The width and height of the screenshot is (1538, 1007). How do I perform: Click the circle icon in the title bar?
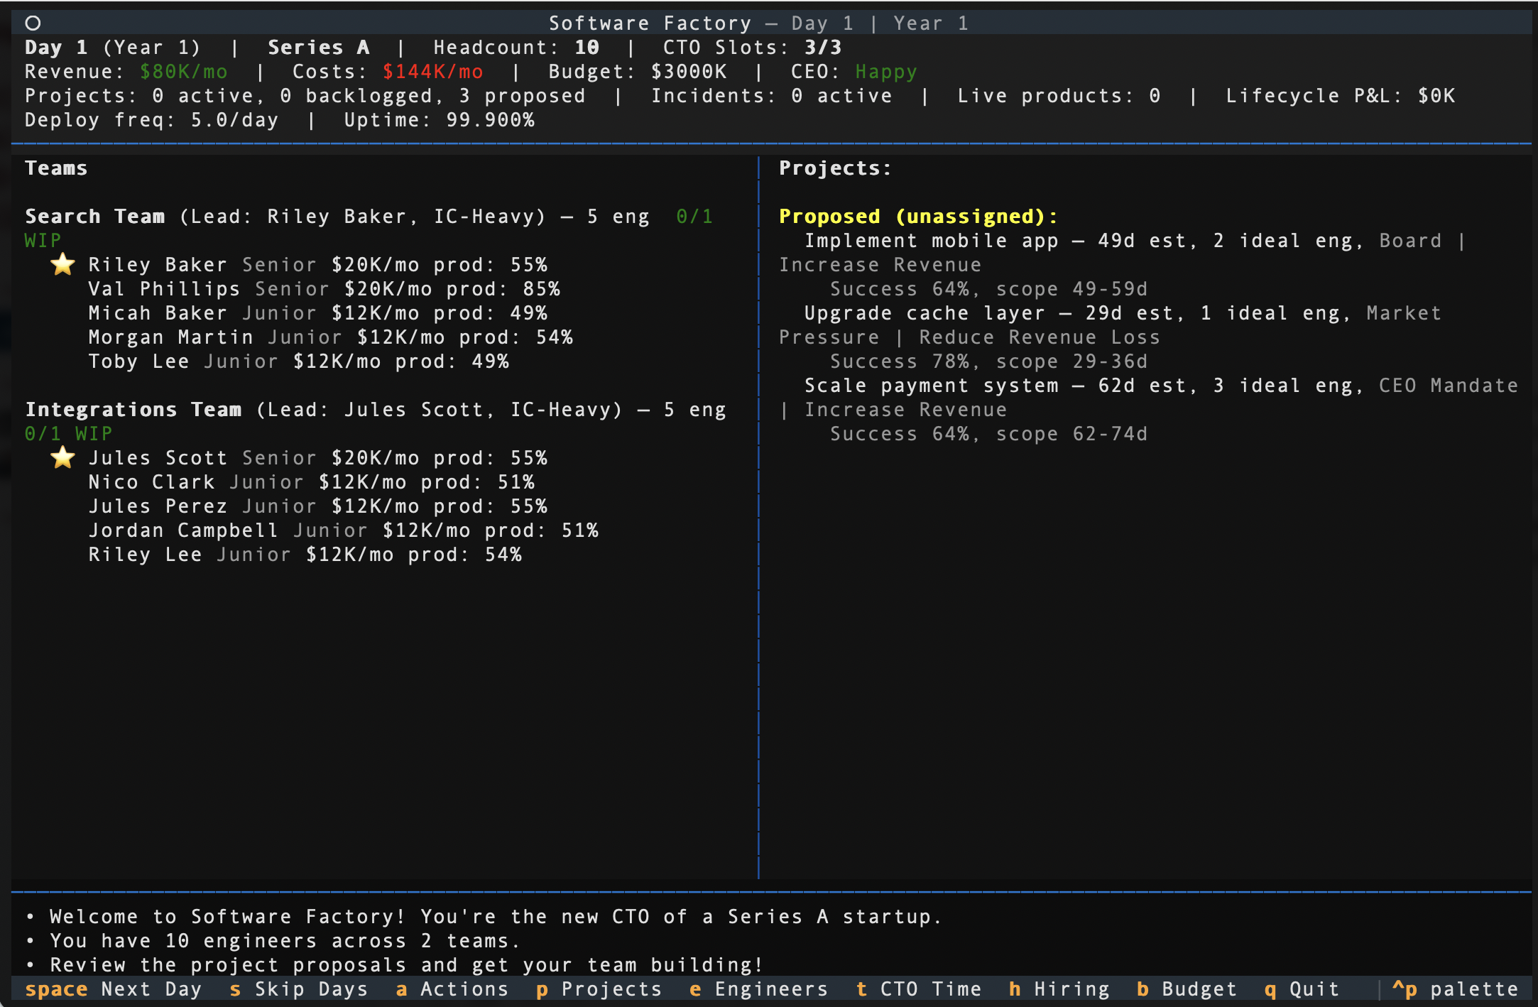31,23
